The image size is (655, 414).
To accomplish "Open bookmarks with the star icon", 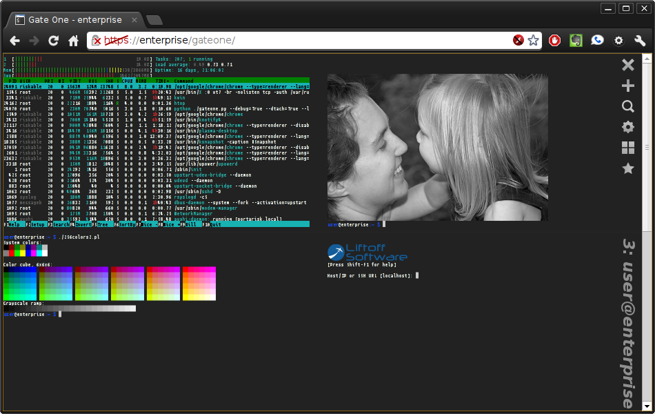I will pyautogui.click(x=628, y=168).
